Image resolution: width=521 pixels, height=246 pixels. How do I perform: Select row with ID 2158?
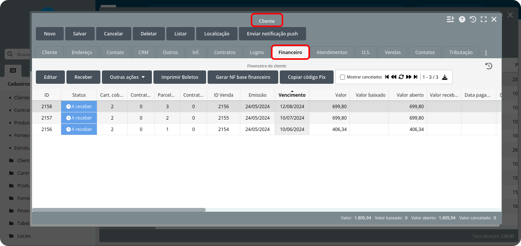pyautogui.click(x=266, y=107)
